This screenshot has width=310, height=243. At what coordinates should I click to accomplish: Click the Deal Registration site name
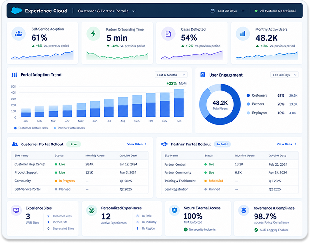(176, 189)
